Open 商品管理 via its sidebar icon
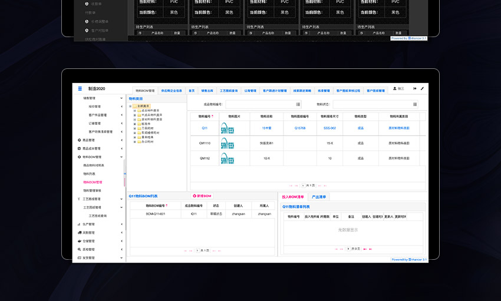The height and width of the screenshot is (301, 501). coord(79,140)
